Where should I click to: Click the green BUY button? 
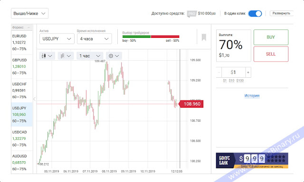[271, 37]
